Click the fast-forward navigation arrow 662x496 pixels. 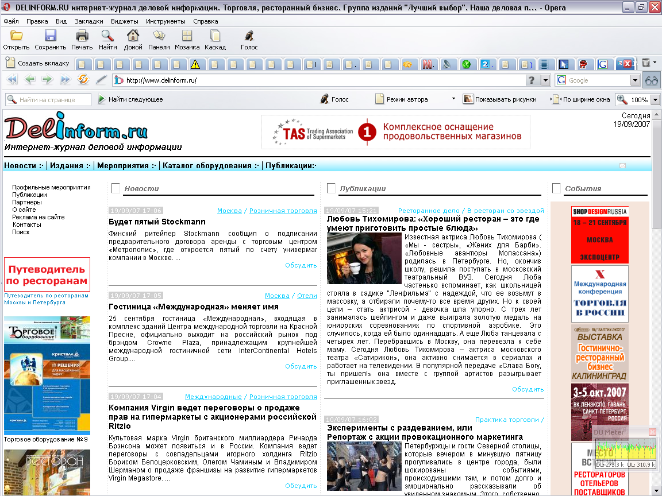point(65,79)
